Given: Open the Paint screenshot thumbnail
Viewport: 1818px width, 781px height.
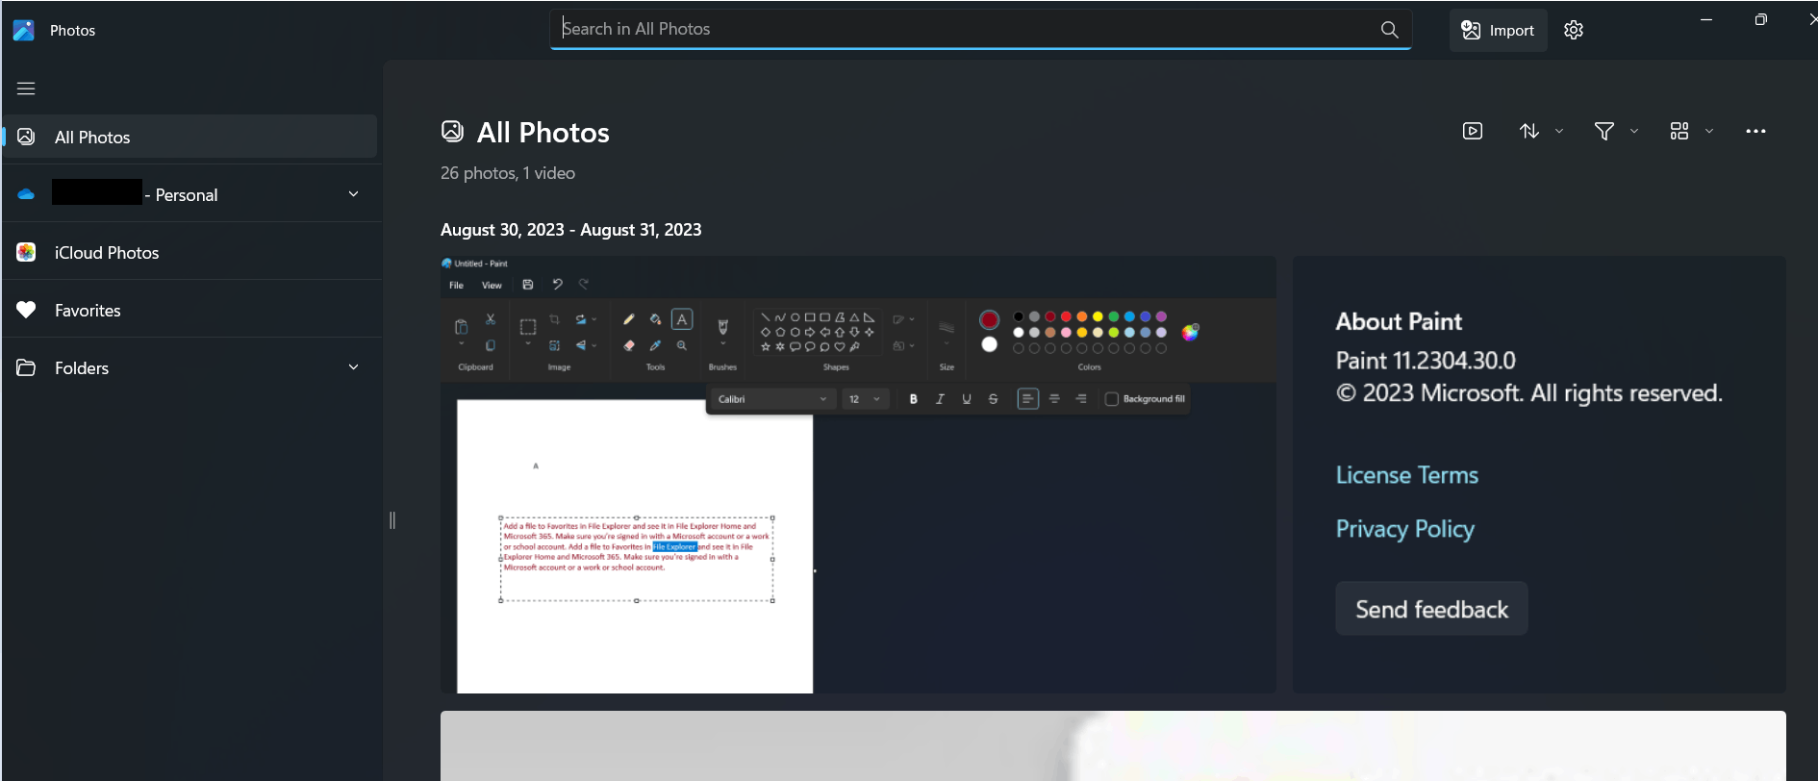Looking at the screenshot, I should [858, 474].
